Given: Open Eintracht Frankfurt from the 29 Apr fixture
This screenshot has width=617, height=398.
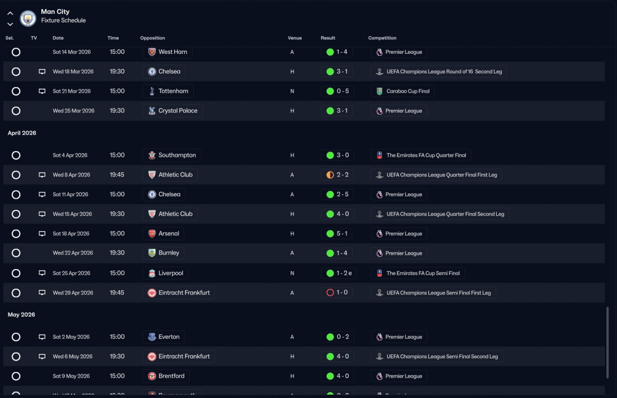Looking at the screenshot, I should pyautogui.click(x=179, y=293).
